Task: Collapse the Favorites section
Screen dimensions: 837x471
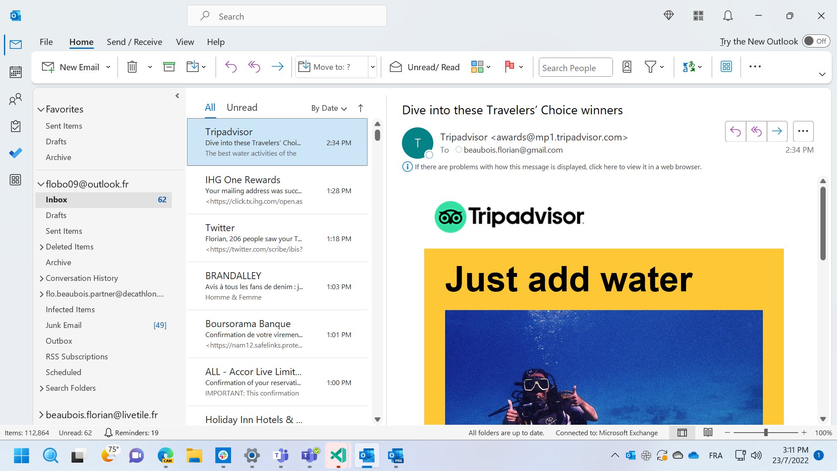Action: pos(41,109)
